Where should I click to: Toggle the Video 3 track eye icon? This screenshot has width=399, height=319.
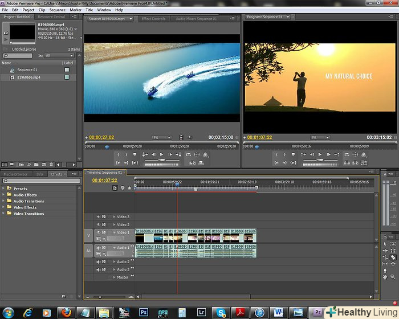98,216
